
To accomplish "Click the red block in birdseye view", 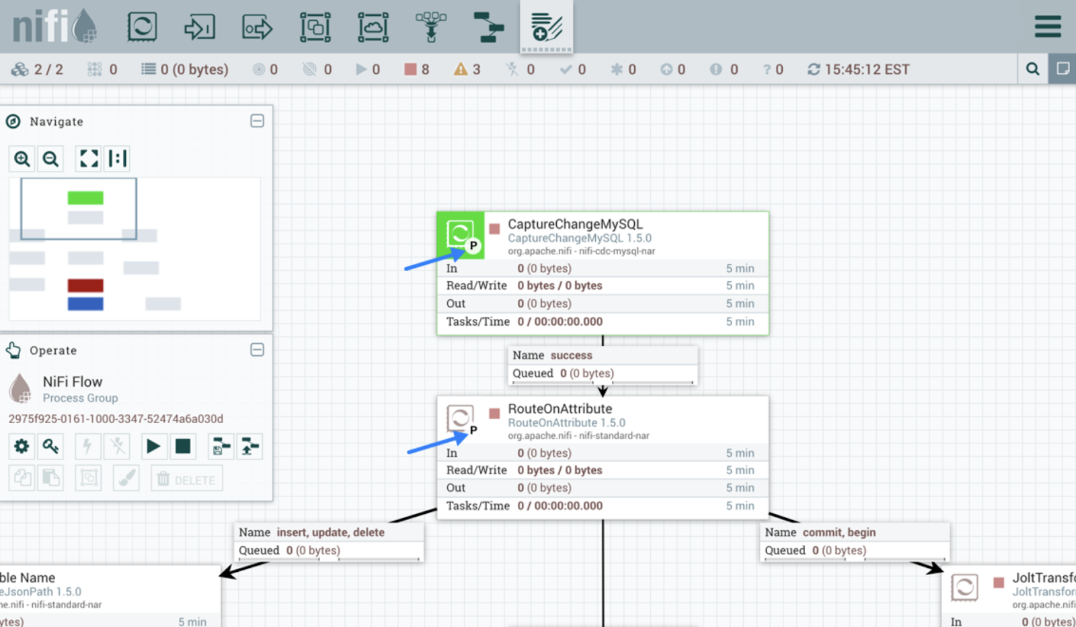I will [x=85, y=285].
